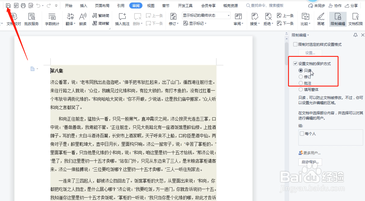365x201 pixels.
Task: Convert text with 繁转简
Action: (101, 16)
